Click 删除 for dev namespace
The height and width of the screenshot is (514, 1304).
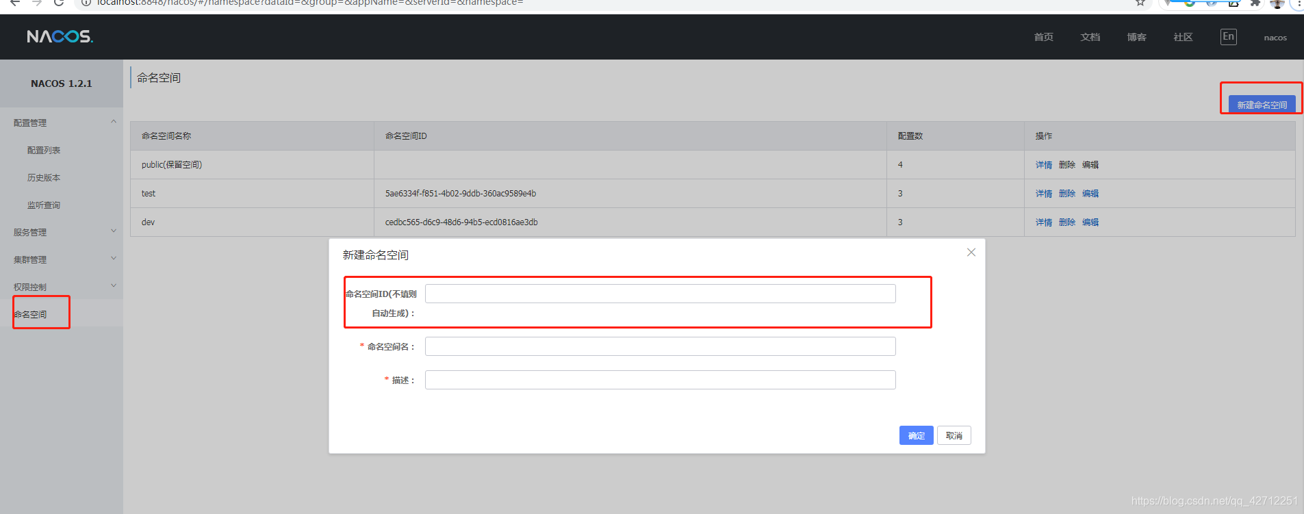pos(1066,222)
